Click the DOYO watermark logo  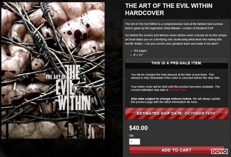point(220,151)
